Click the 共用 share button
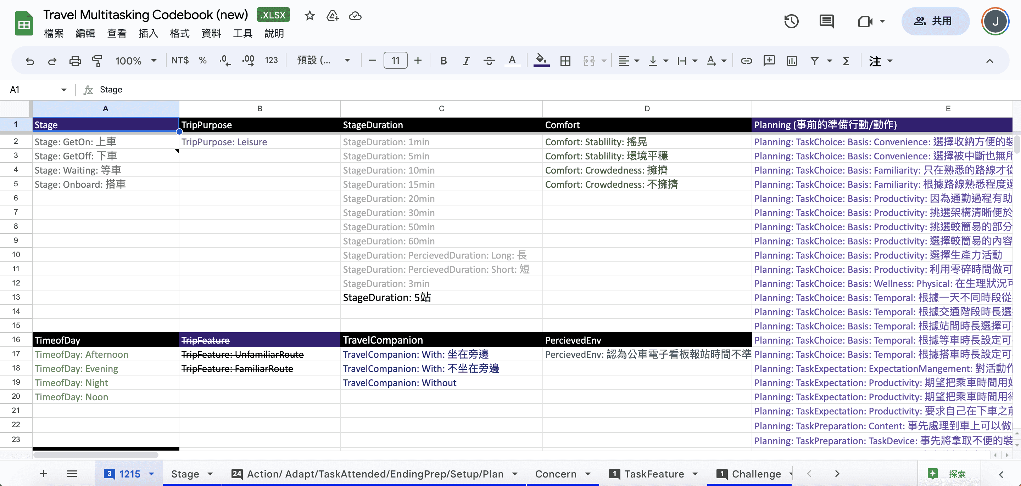 tap(935, 21)
